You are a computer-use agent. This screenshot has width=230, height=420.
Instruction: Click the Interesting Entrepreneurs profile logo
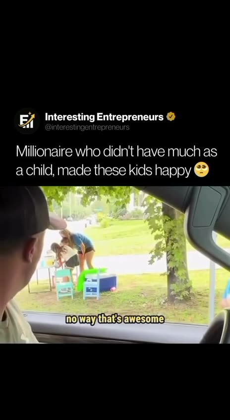coord(27,121)
